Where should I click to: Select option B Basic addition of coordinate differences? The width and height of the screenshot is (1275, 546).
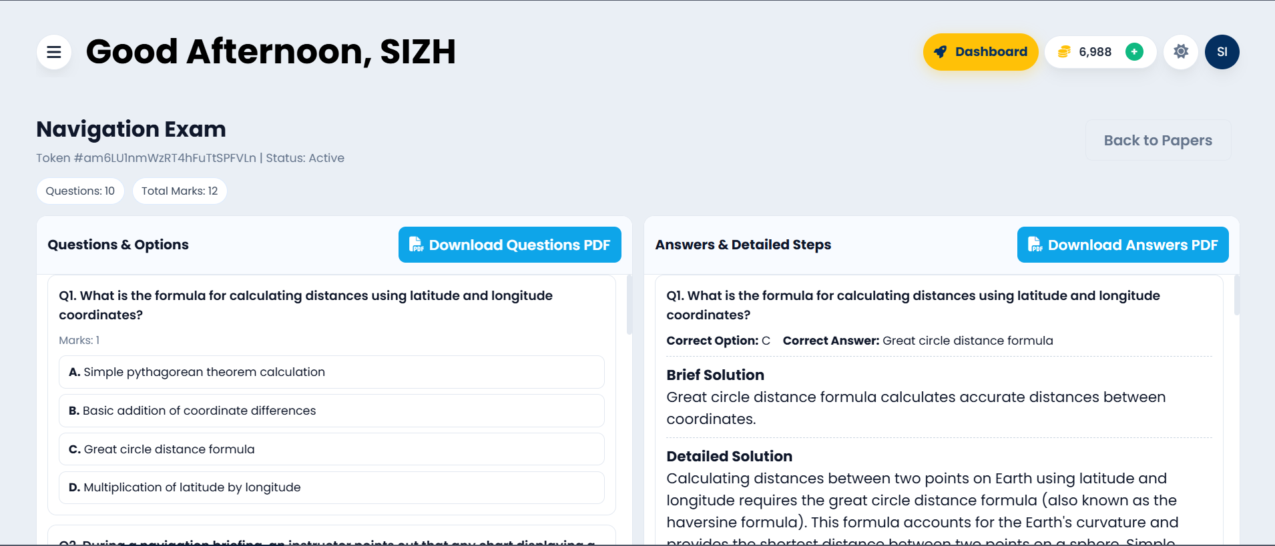pos(331,411)
